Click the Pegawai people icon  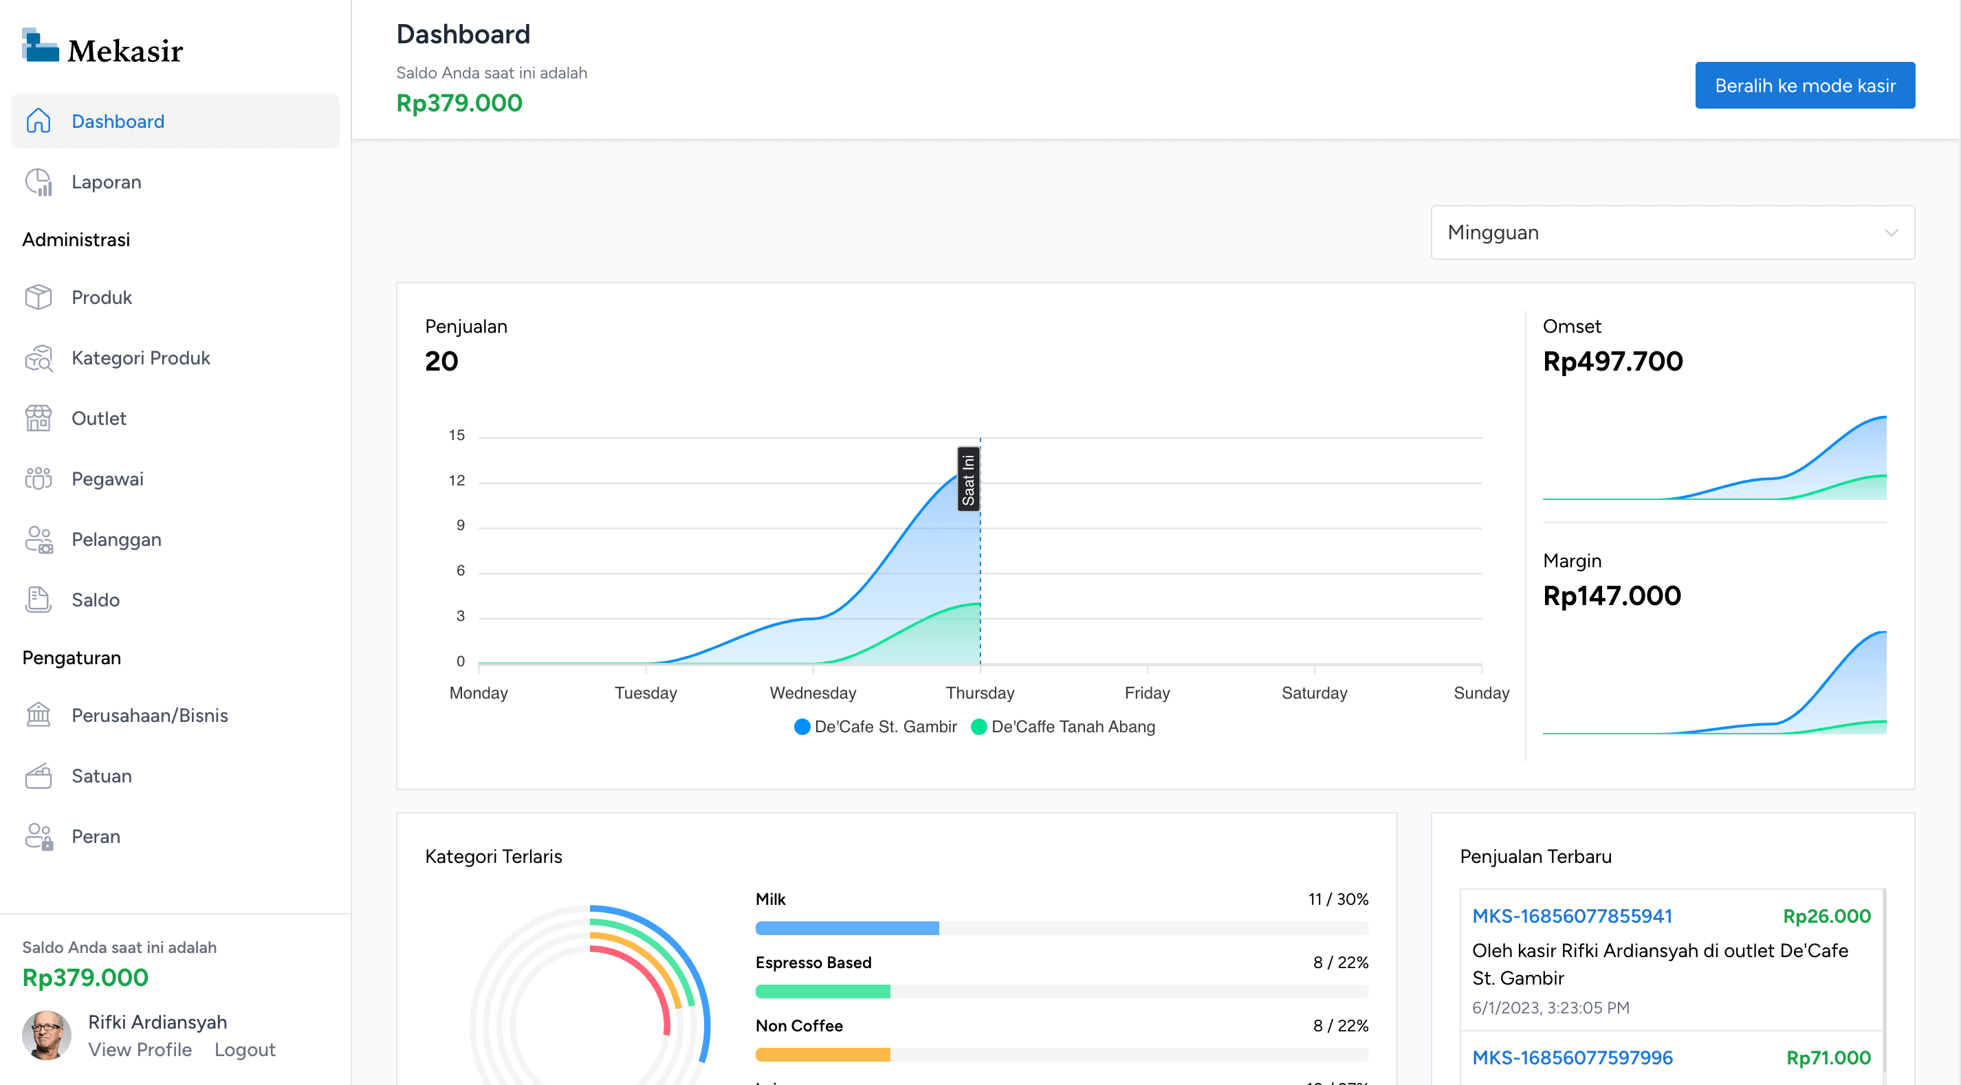[38, 479]
